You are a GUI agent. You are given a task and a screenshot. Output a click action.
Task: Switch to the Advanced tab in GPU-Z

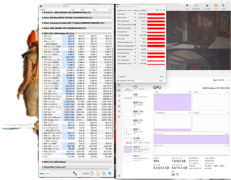coord(136,10)
